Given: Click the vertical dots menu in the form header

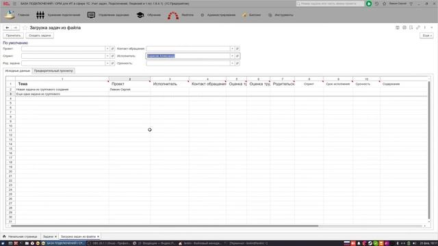Looking at the screenshot, I should [424, 27].
